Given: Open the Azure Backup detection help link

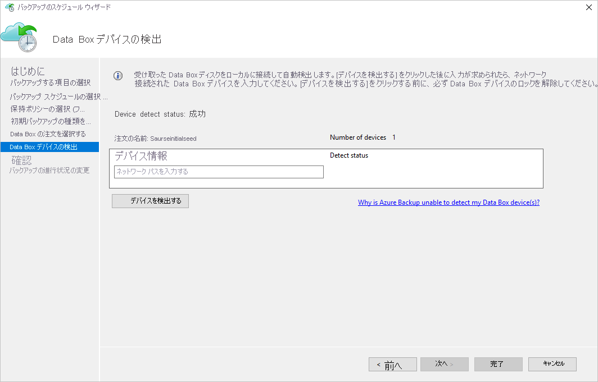Looking at the screenshot, I should [448, 202].
